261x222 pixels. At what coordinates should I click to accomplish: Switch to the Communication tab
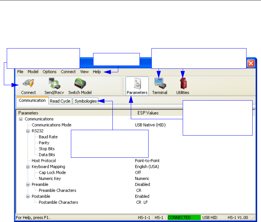point(32,100)
